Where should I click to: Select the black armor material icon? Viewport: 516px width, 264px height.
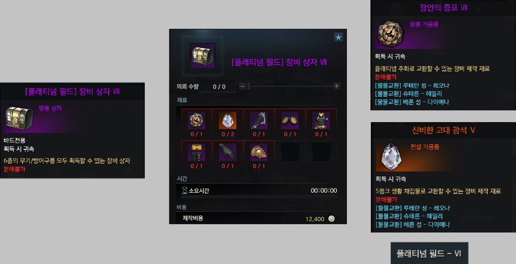pos(321,121)
